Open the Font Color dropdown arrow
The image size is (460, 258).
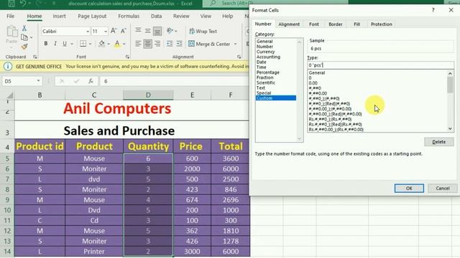coord(124,44)
